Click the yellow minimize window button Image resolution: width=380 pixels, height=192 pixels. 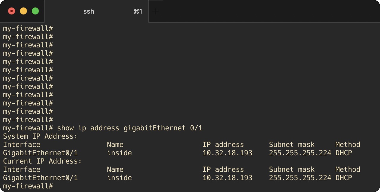click(23, 11)
